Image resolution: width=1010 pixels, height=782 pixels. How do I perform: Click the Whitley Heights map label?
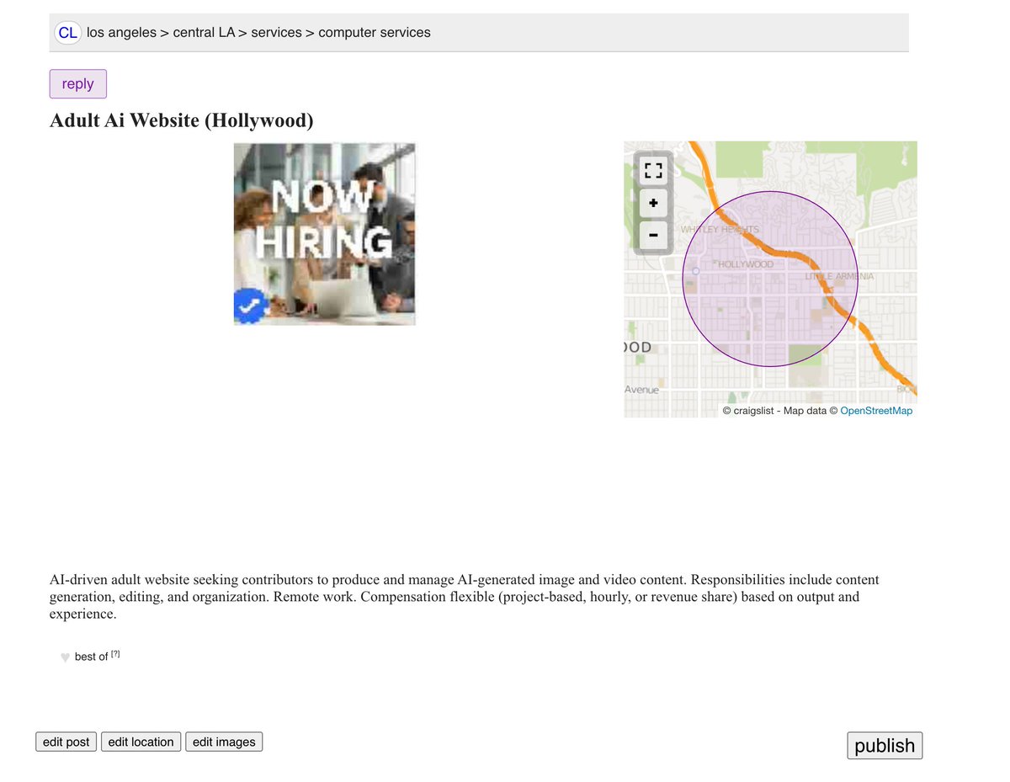pyautogui.click(x=720, y=229)
